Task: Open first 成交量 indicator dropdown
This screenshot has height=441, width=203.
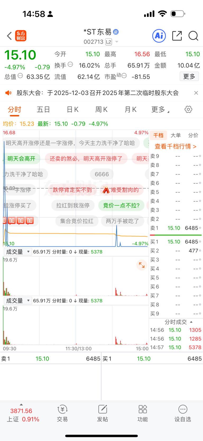Action: [x=18, y=252]
